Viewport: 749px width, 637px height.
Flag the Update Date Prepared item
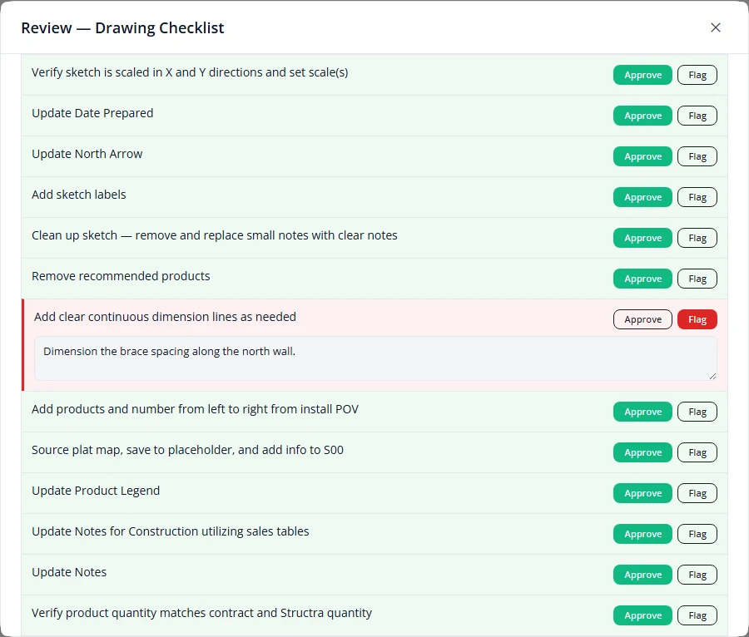click(x=697, y=116)
